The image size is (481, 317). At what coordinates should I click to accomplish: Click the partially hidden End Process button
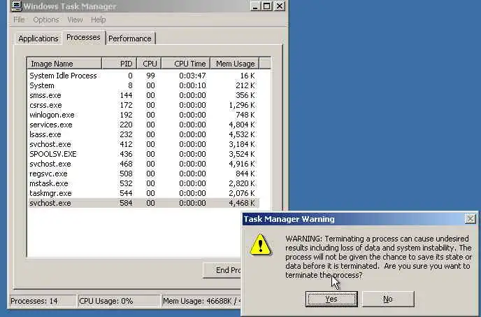222,270
